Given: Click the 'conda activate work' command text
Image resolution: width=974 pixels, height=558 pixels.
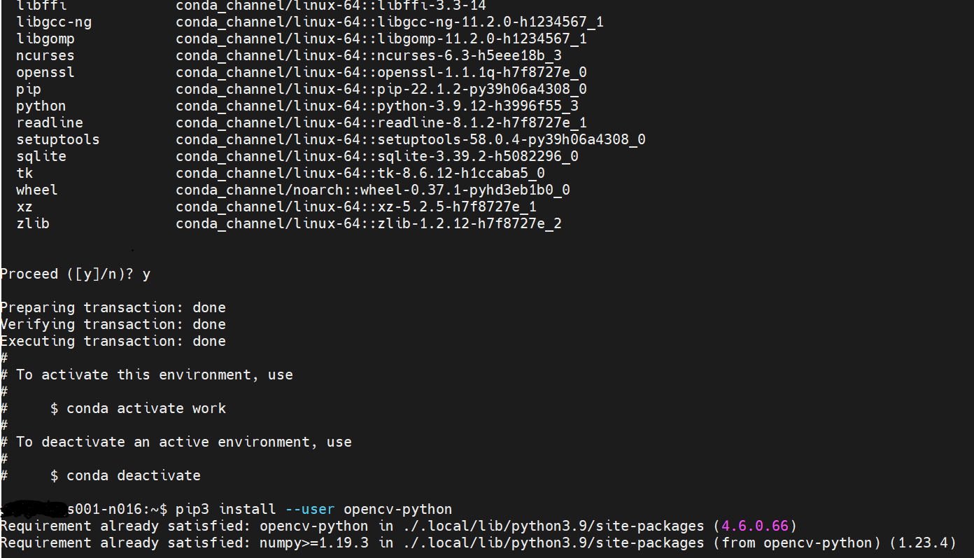Looking at the screenshot, I should (x=146, y=409).
